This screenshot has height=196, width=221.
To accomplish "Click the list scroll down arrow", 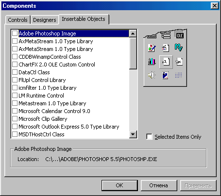I will point(133,134).
